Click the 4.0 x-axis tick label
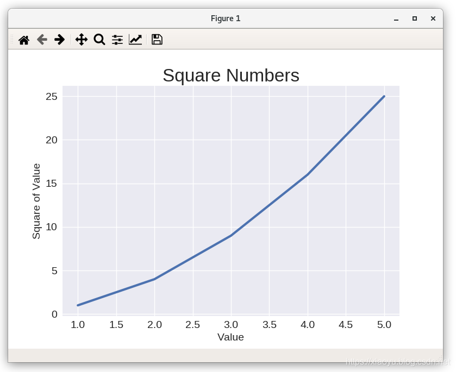Viewport: 456px width, 372px height. [x=308, y=325]
